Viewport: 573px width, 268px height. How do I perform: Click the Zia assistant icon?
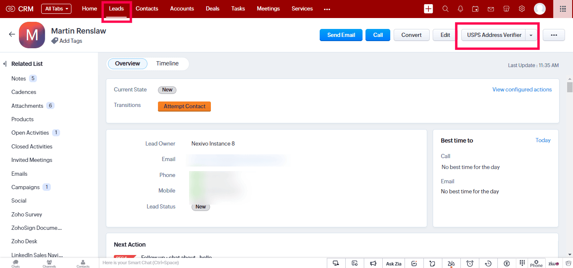[x=451, y=263]
